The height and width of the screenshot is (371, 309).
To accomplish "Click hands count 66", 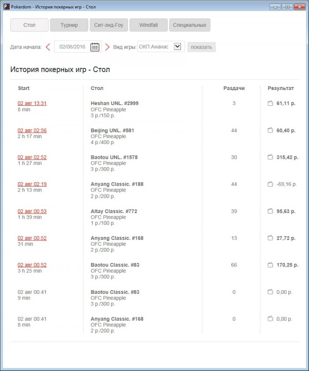I will [x=234, y=265].
